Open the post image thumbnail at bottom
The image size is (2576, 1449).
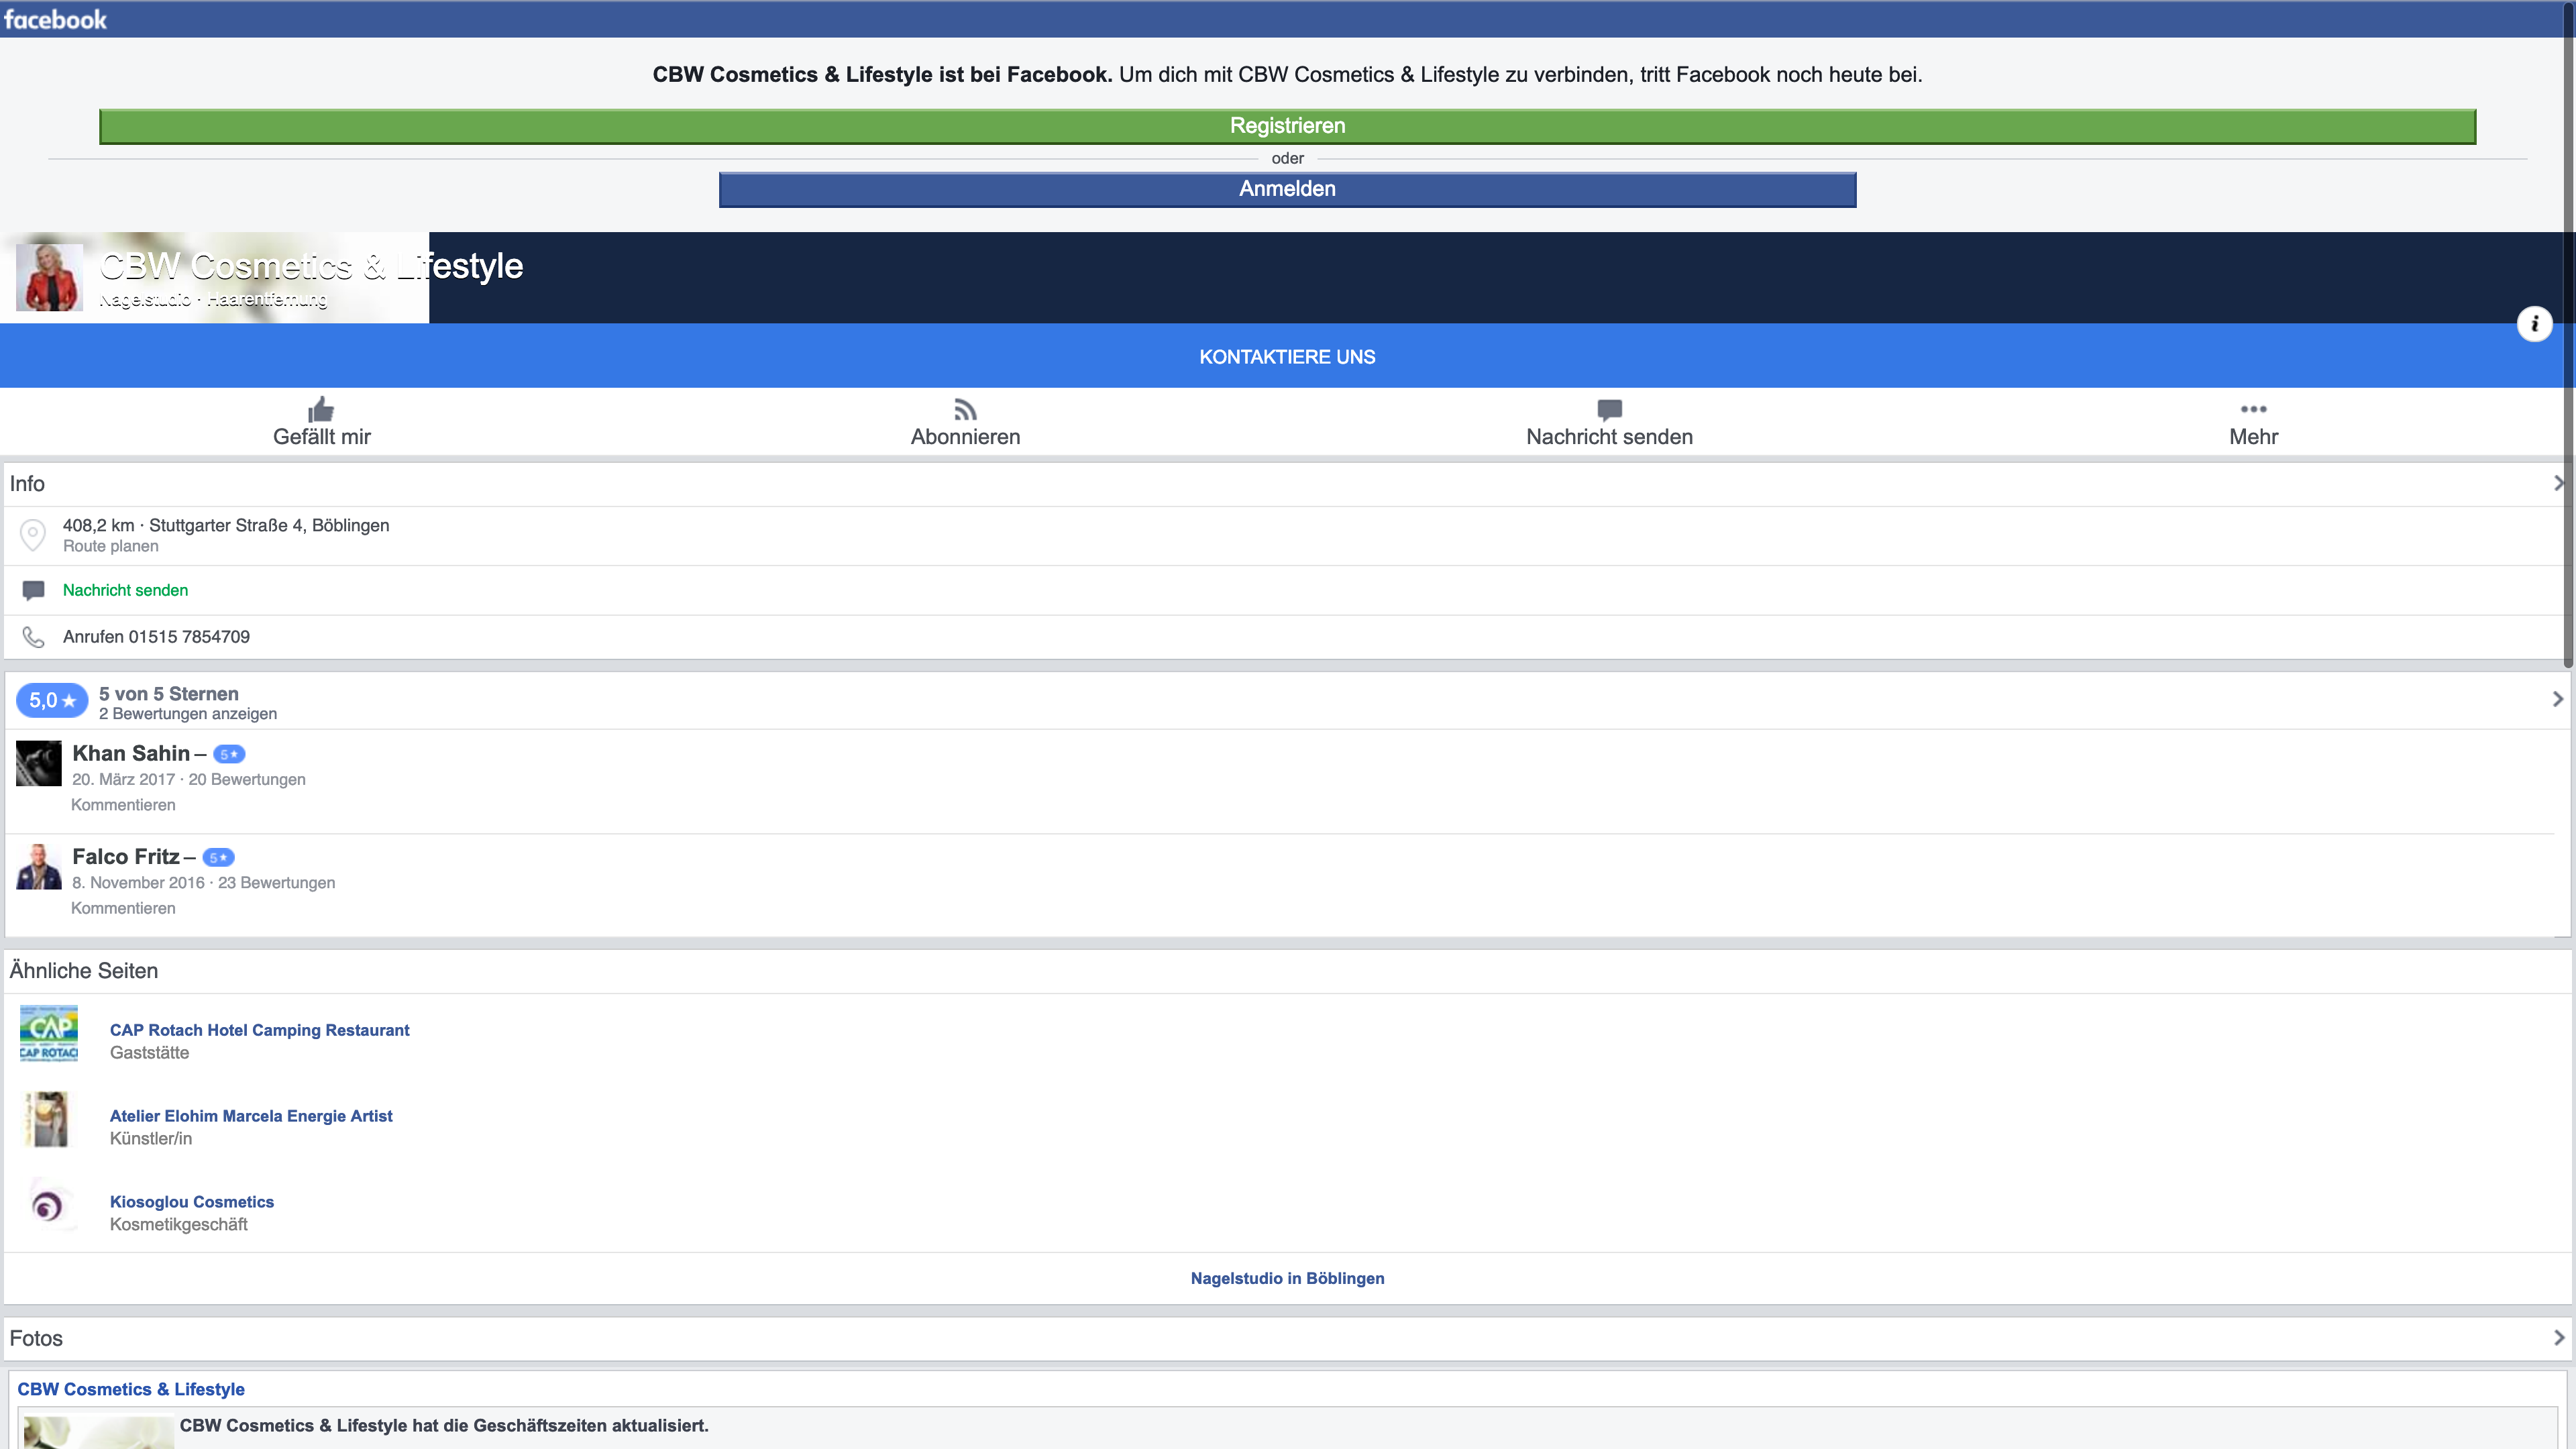(x=98, y=1432)
